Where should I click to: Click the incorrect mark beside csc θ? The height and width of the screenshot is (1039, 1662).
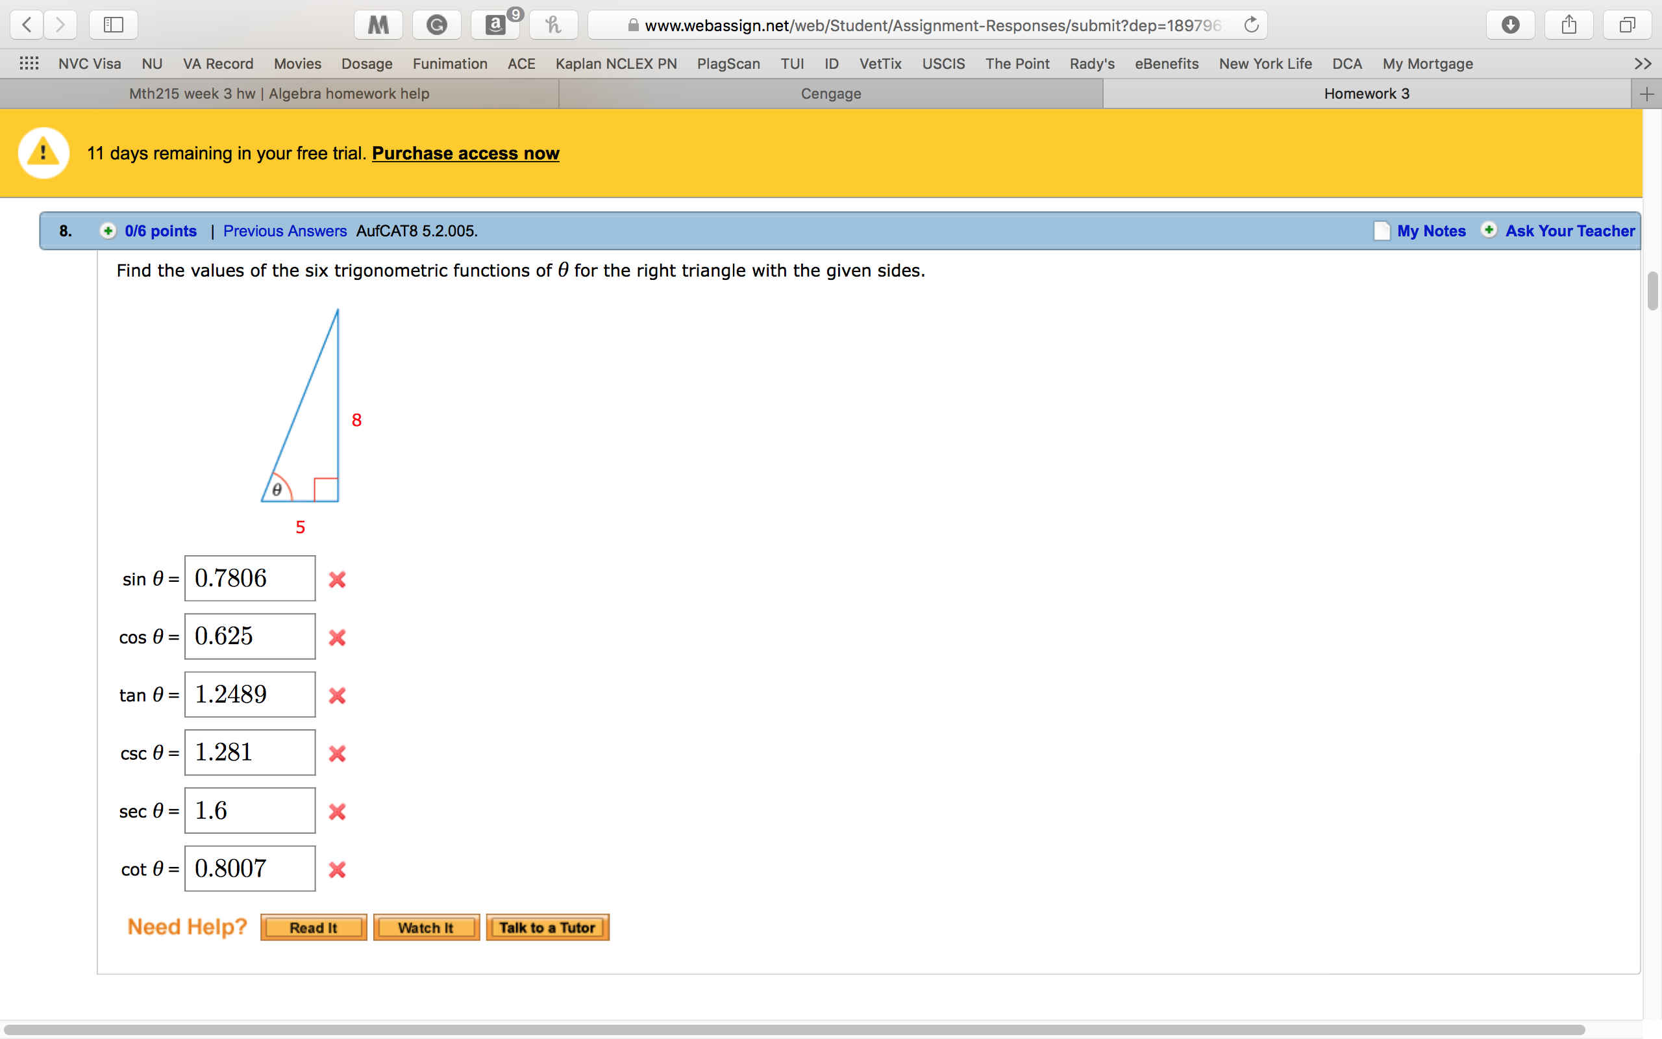click(337, 754)
